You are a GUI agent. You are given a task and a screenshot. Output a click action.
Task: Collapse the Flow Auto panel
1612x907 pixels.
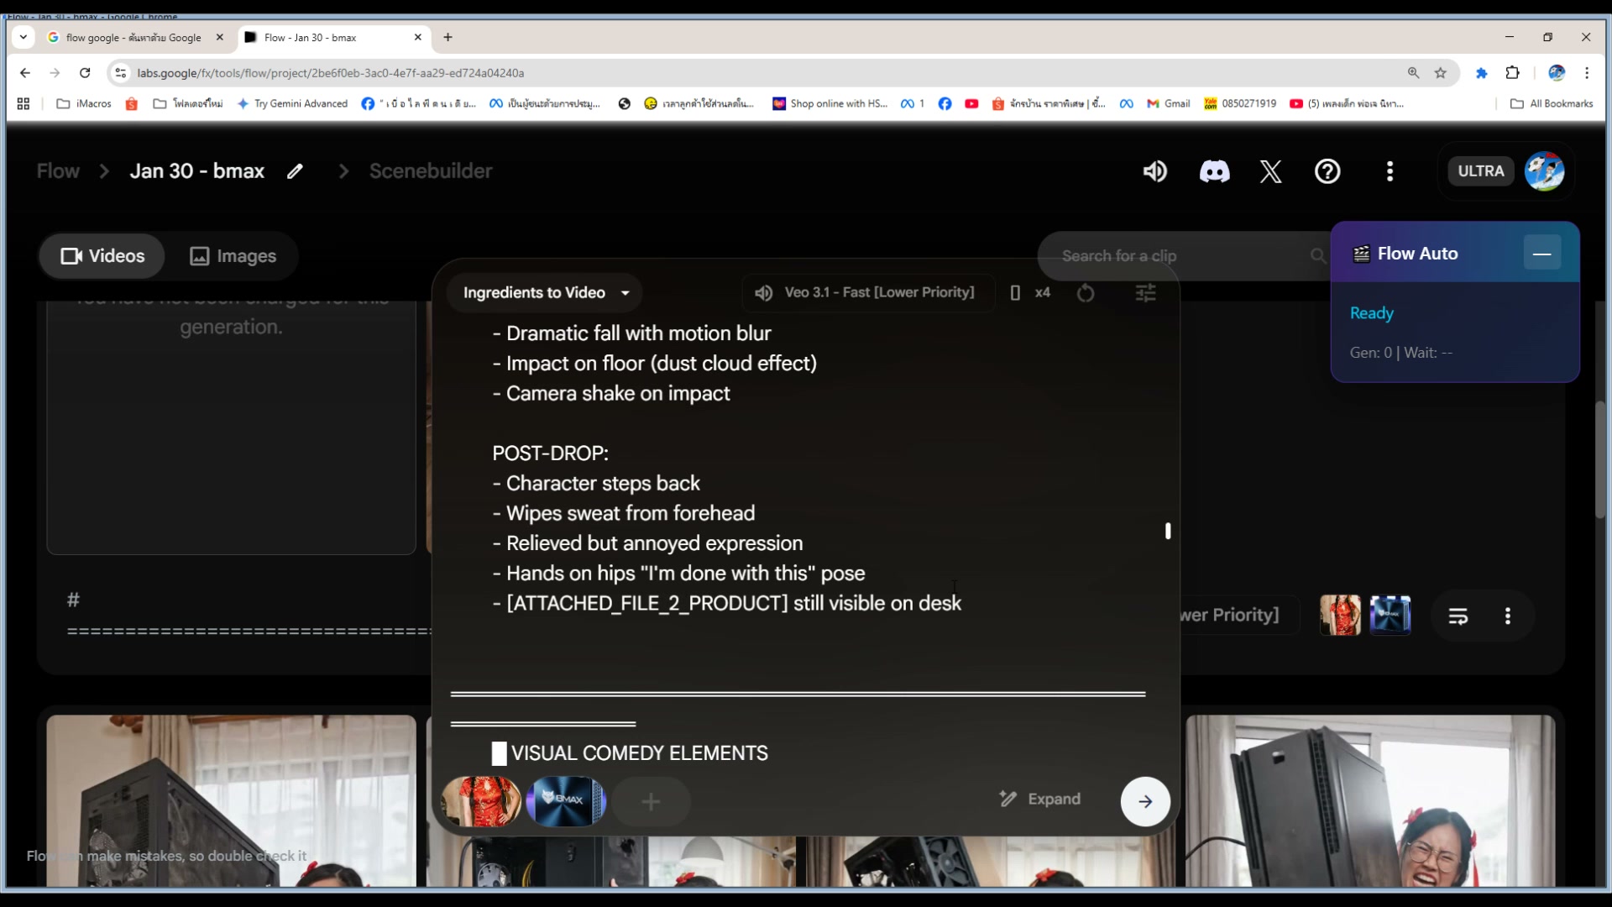[x=1542, y=252]
